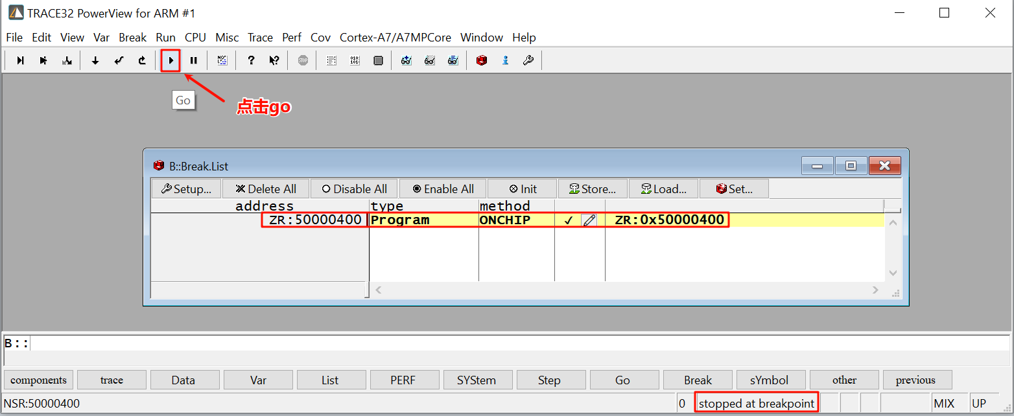Open breakpoint list red cube icon
This screenshot has width=1014, height=416.
[481, 60]
